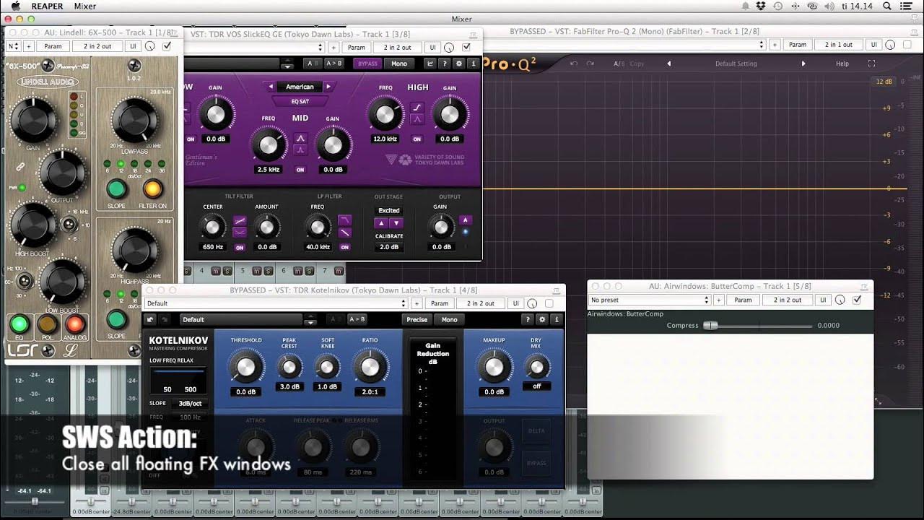Select next EQ model after American
Image resolution: width=924 pixels, height=520 pixels.
(328, 87)
